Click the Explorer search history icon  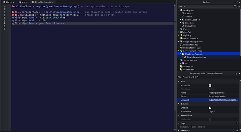[235, 6]
